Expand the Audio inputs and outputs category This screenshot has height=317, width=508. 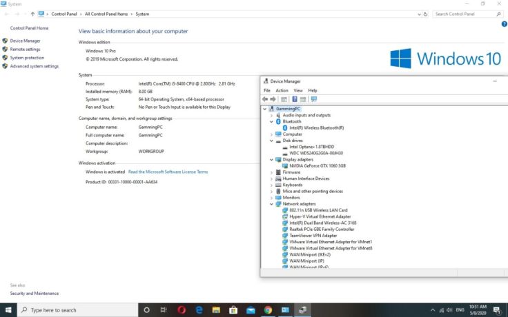272,115
